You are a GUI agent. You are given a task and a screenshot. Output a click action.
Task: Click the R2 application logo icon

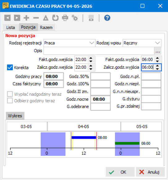tap(6, 6)
